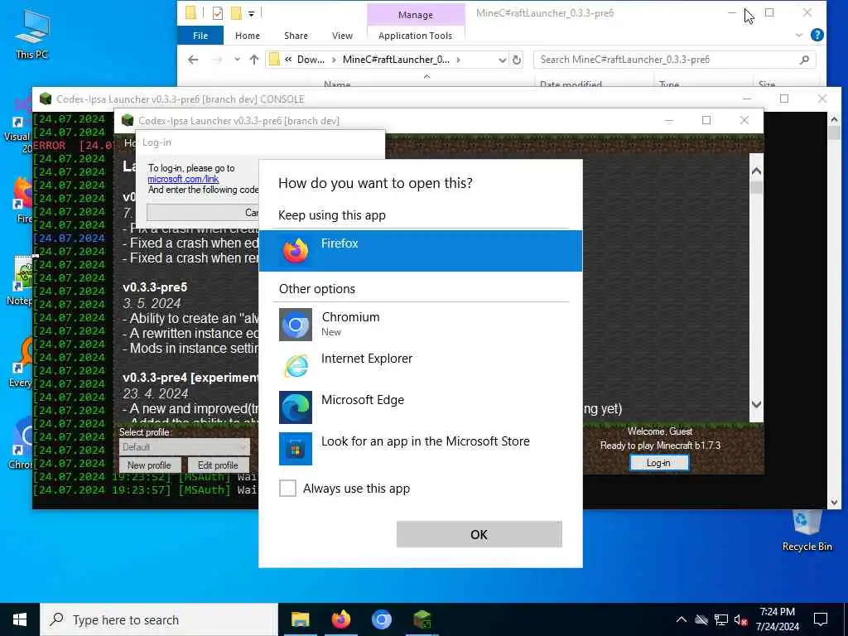Viewport: 848px width, 636px height.
Task: Look for an app in the Microsoft Store
Action: [420, 448]
